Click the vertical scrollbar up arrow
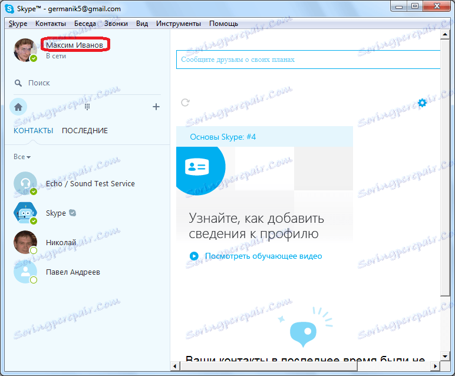Screen dimensions: 455x376 pyautogui.click(x=445, y=35)
